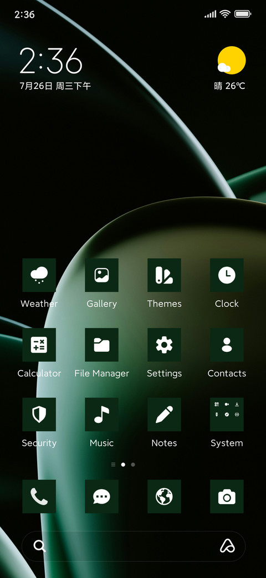This screenshot has height=578, width=266.
Task: Open the Music app
Action: (102, 415)
